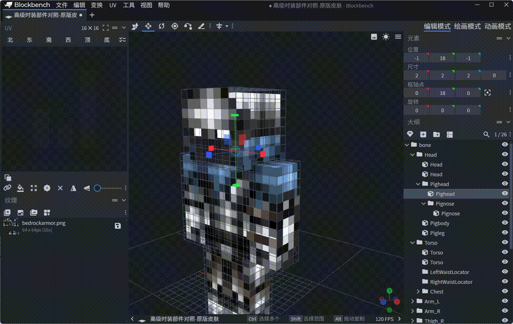The width and height of the screenshot is (513, 324).
Task: Click the add group folder icon
Action: click(x=436, y=134)
